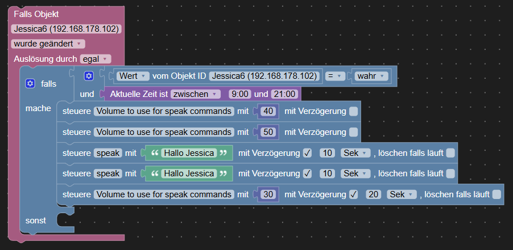Toggle 'löschen falls läuft' on volume 30 row
Viewport: 513px width, 250px height.
pos(497,194)
